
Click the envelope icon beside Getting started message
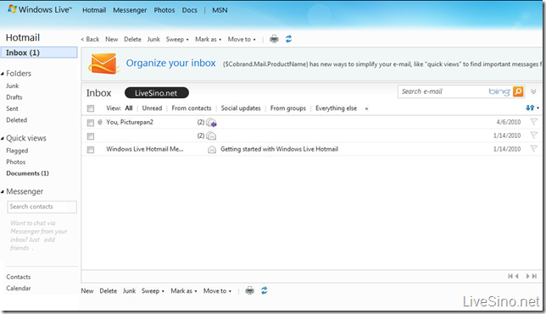point(212,150)
